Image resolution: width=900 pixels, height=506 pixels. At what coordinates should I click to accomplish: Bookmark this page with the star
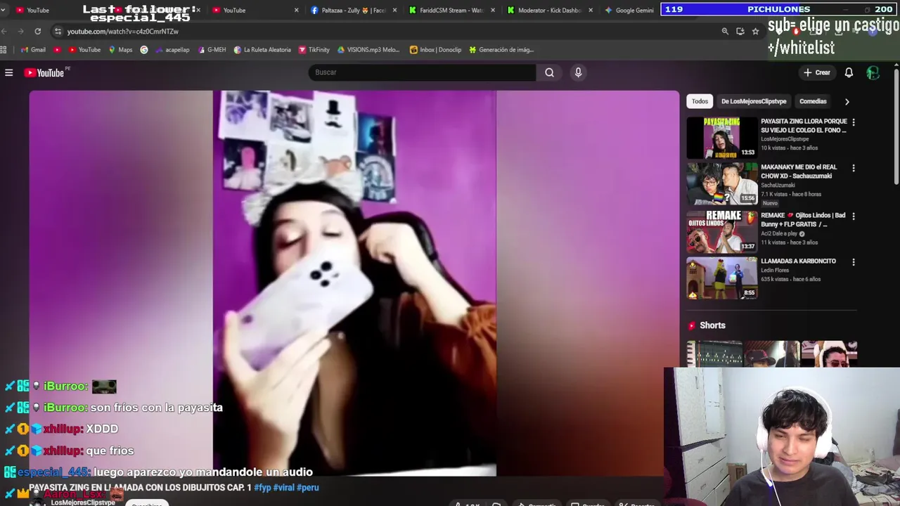pos(755,31)
